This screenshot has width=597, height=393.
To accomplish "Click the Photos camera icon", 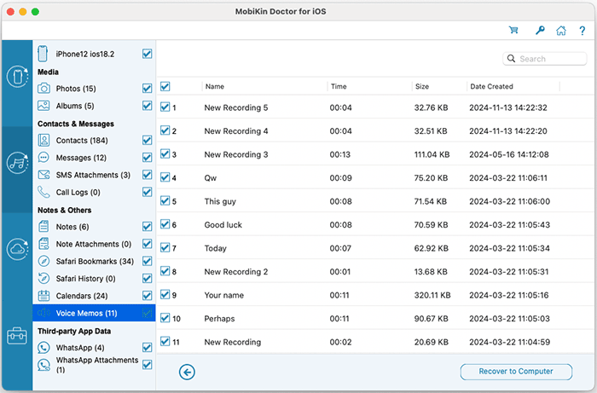I will [43, 89].
